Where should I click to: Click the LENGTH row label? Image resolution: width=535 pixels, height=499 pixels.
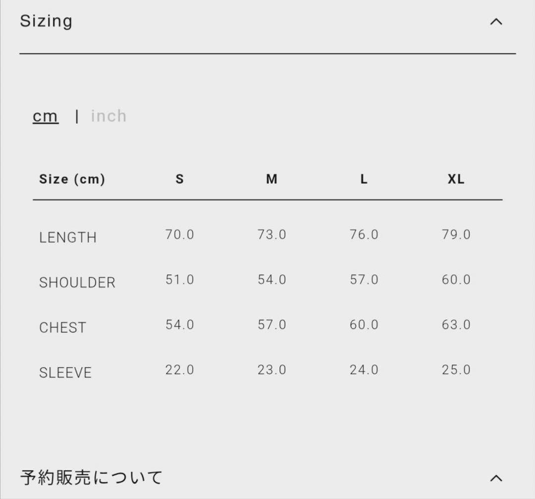click(x=68, y=238)
